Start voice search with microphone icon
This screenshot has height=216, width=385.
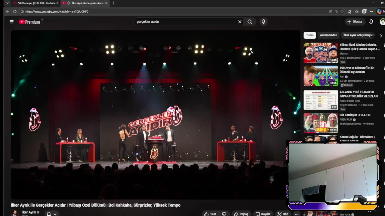pos(263,22)
